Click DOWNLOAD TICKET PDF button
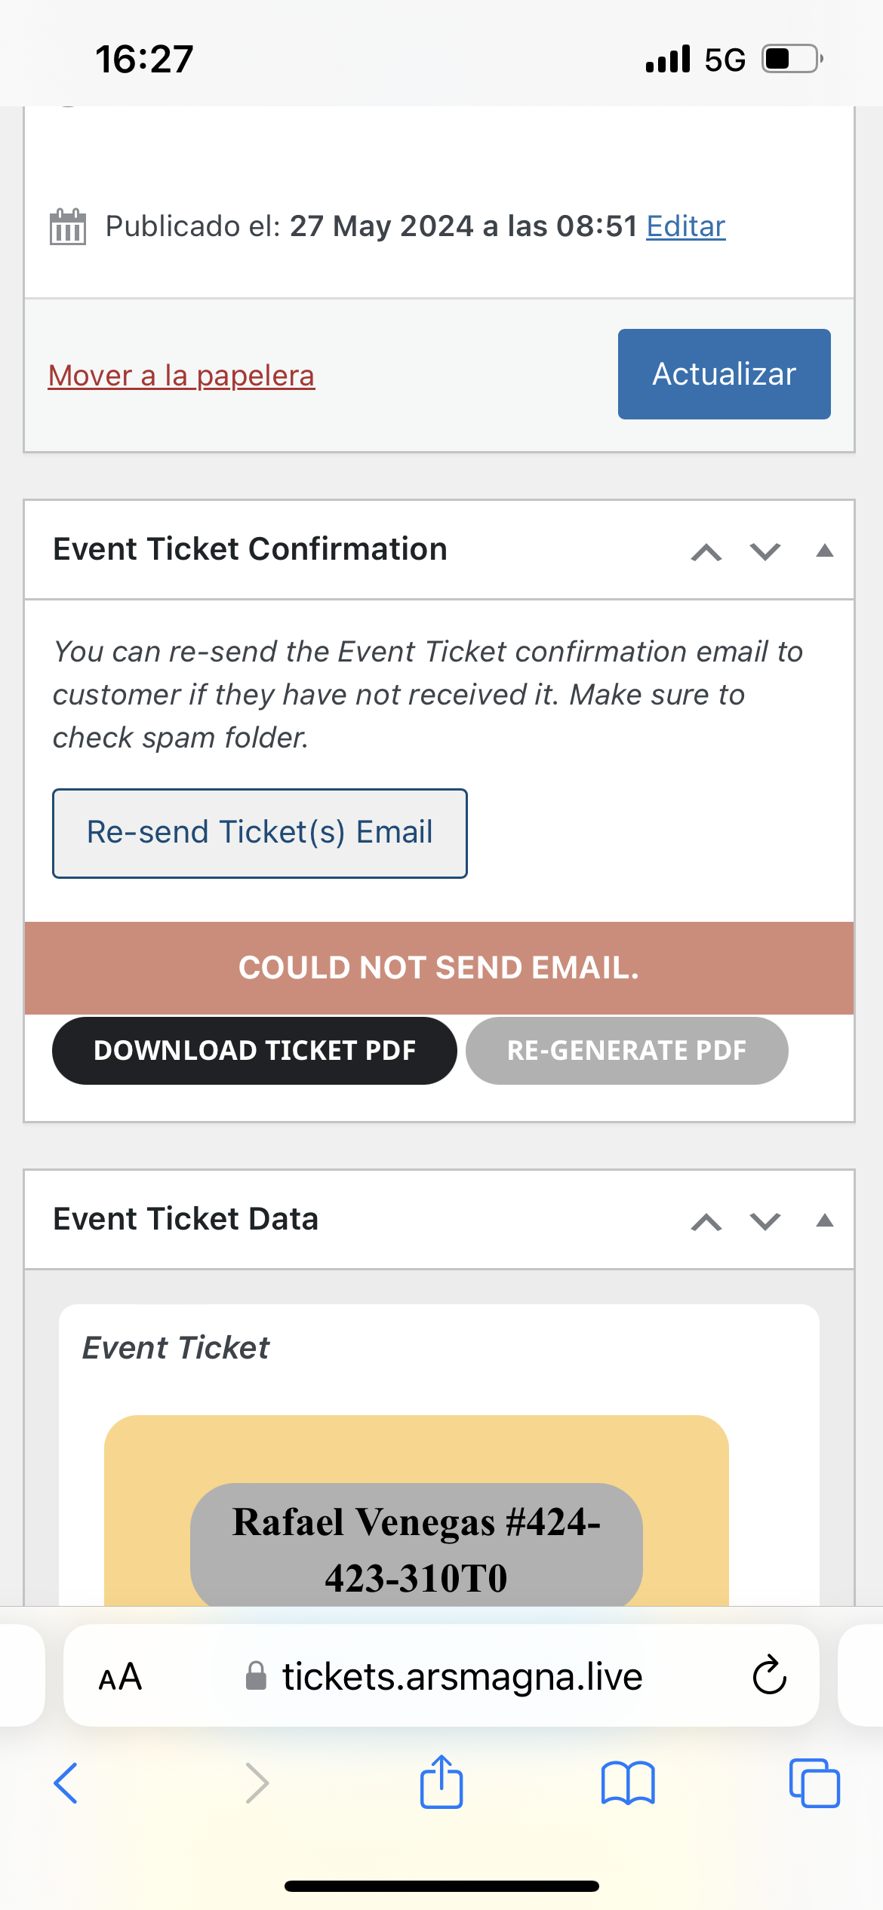 (254, 1051)
